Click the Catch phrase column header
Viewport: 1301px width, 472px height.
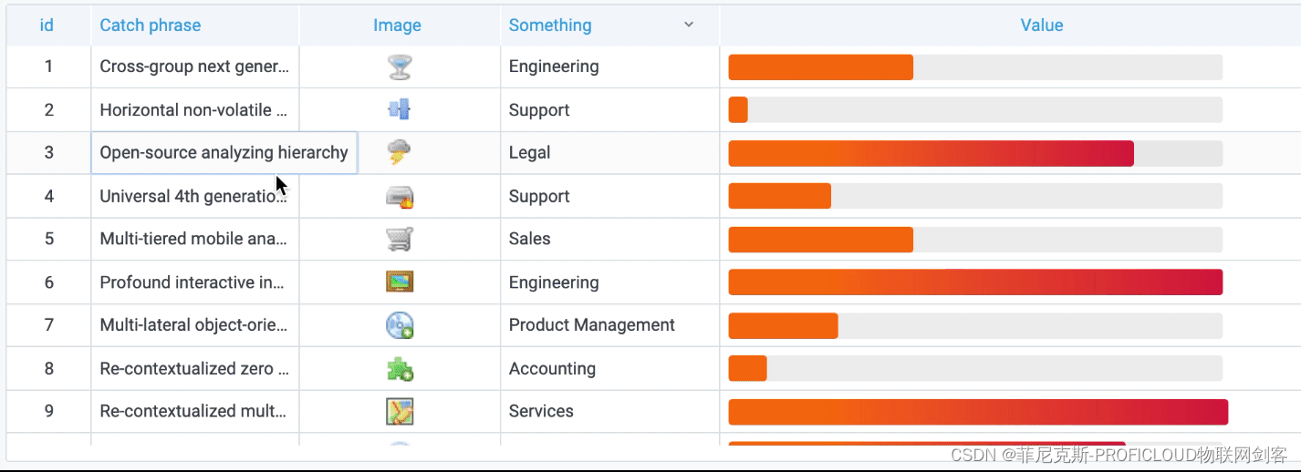point(151,26)
